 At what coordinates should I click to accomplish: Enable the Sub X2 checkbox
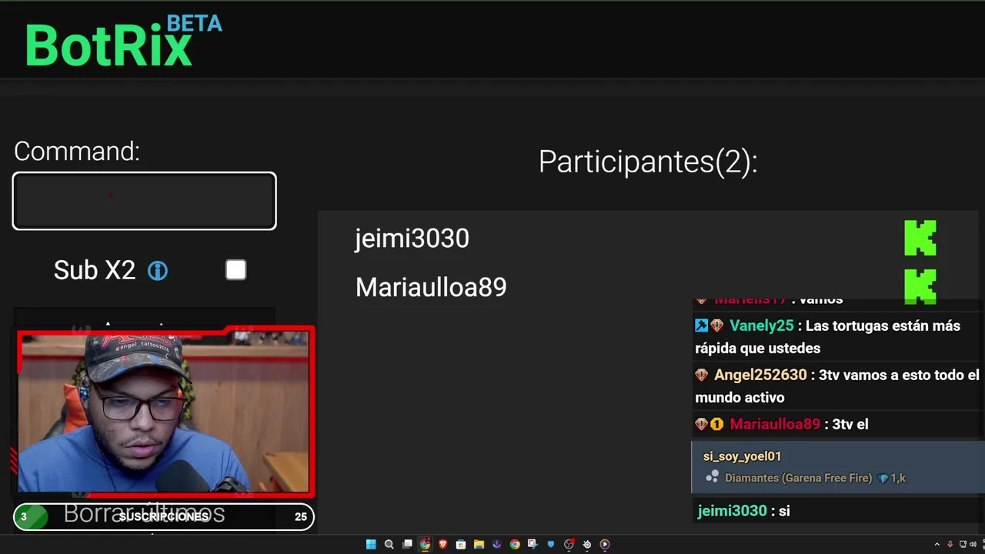[x=236, y=270]
